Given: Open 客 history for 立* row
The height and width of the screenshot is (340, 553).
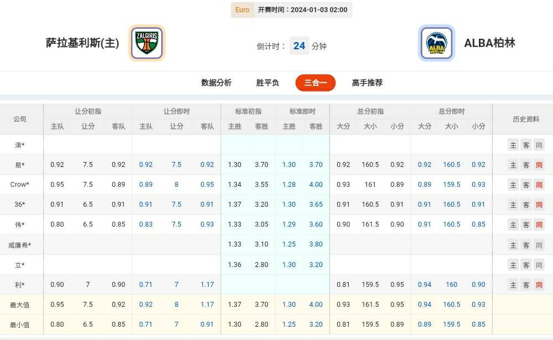Looking at the screenshot, I should tap(526, 265).
